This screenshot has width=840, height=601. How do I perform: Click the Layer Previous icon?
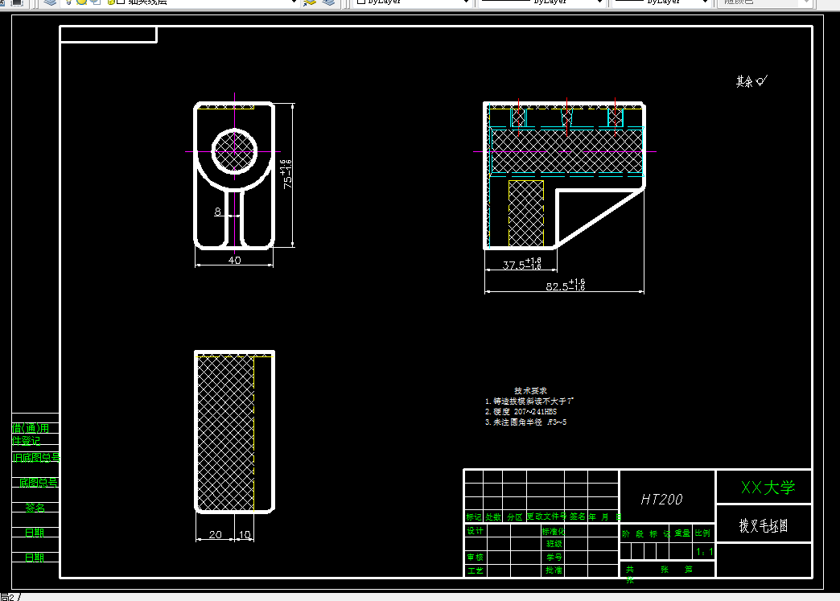(x=328, y=2)
